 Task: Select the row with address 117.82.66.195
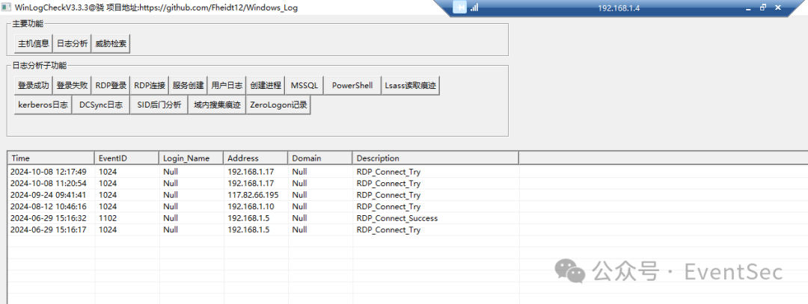254,195
